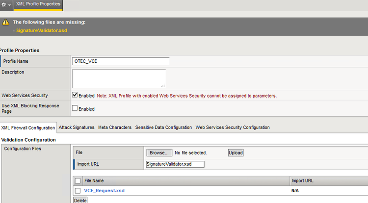Toggle the select-all File Name checkbox
This screenshot has width=368, height=203.
[x=78, y=180]
